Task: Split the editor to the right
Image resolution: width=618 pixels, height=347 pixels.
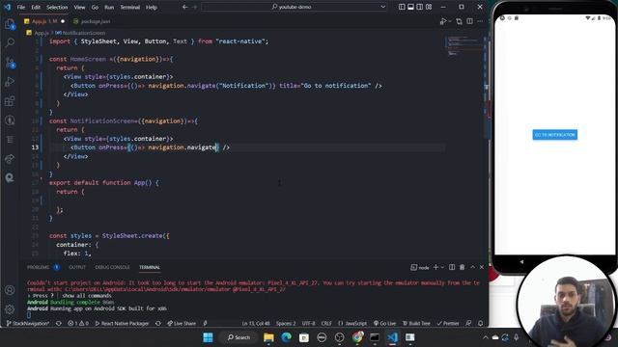Action: click(469, 21)
